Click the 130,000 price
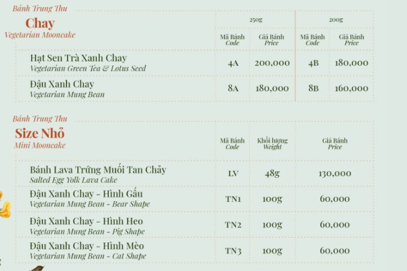The width and height of the screenshot is (407, 271). pyautogui.click(x=335, y=174)
